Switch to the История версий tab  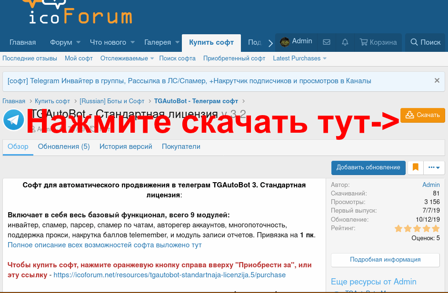[x=126, y=146]
